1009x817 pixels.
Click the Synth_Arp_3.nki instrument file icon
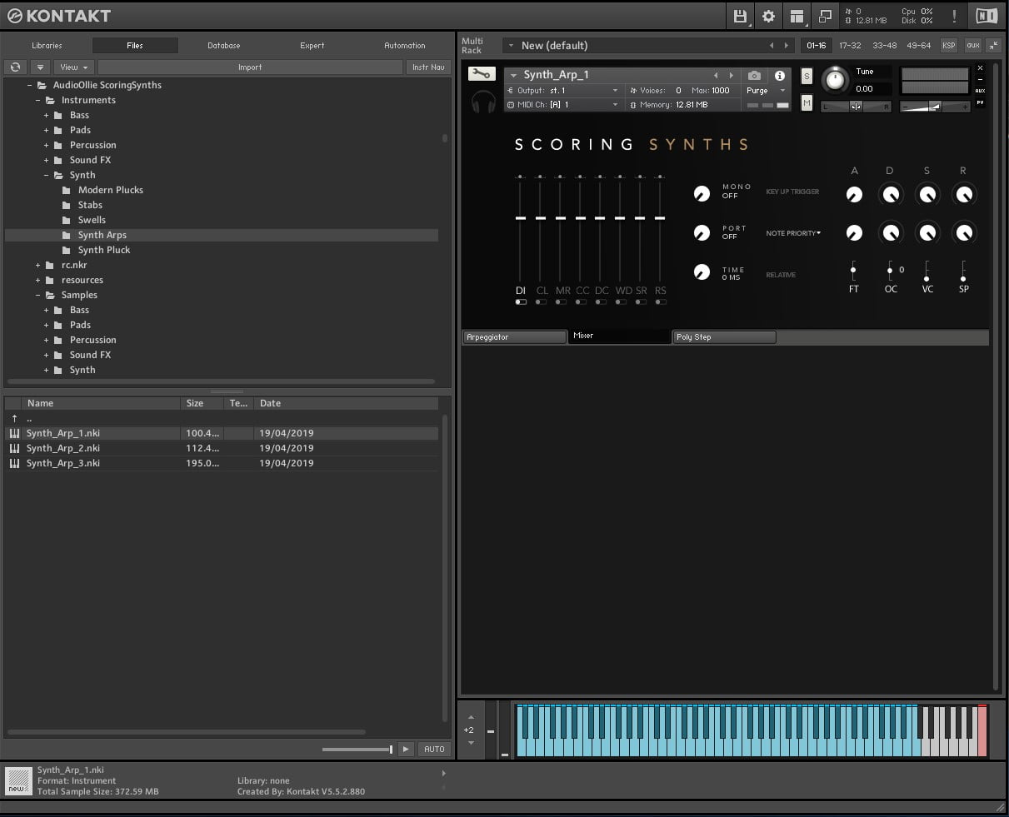coord(14,463)
